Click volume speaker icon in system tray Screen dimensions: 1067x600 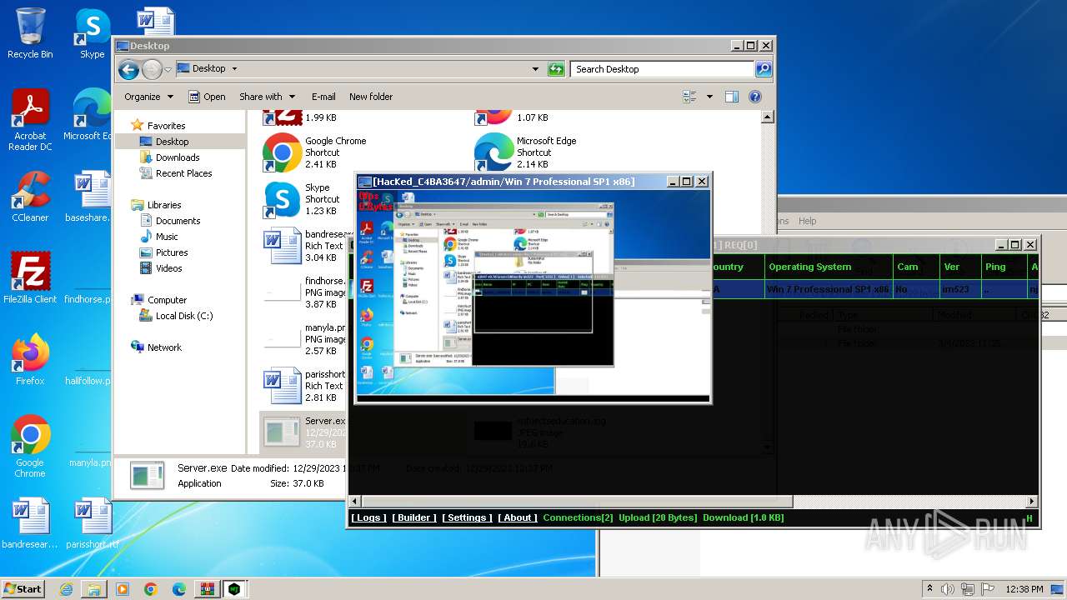pos(947,589)
